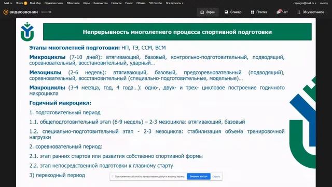The width and height of the screenshot is (332, 187).
Task: Click line 3) переходный период
Action: (x=57, y=175)
